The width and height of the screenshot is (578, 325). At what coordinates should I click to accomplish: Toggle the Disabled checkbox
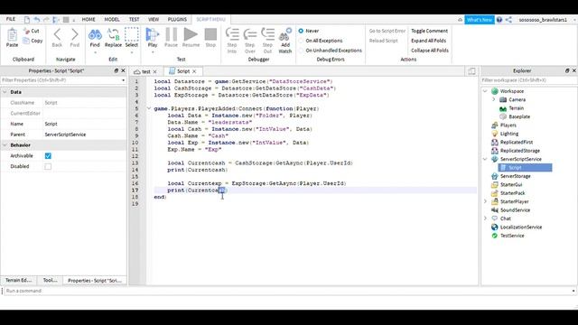[48, 166]
